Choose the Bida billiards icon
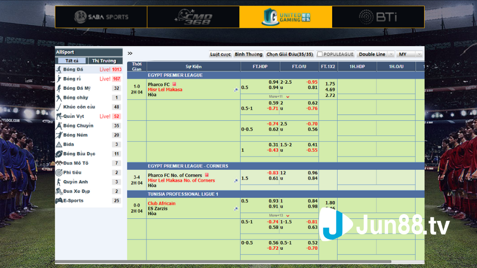The width and height of the screenshot is (477, 268). (x=59, y=144)
